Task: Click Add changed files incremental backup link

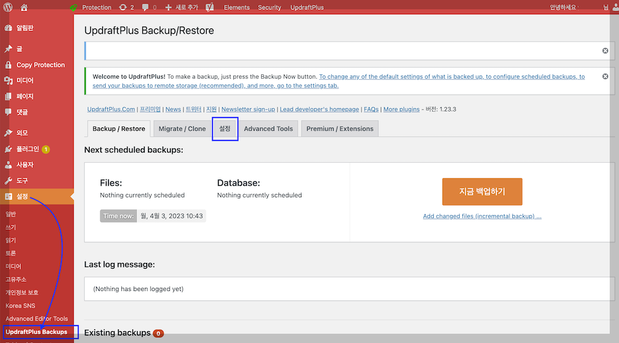Action: [482, 216]
